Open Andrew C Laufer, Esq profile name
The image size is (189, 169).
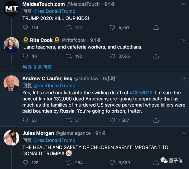pyautogui.click(x=47, y=78)
